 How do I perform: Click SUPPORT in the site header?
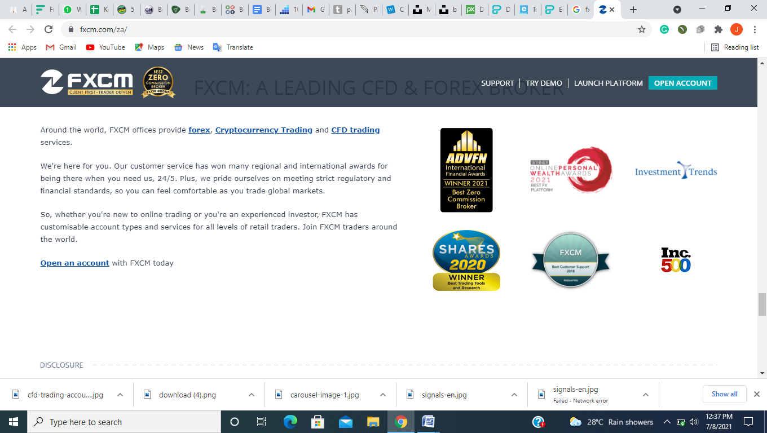497,83
